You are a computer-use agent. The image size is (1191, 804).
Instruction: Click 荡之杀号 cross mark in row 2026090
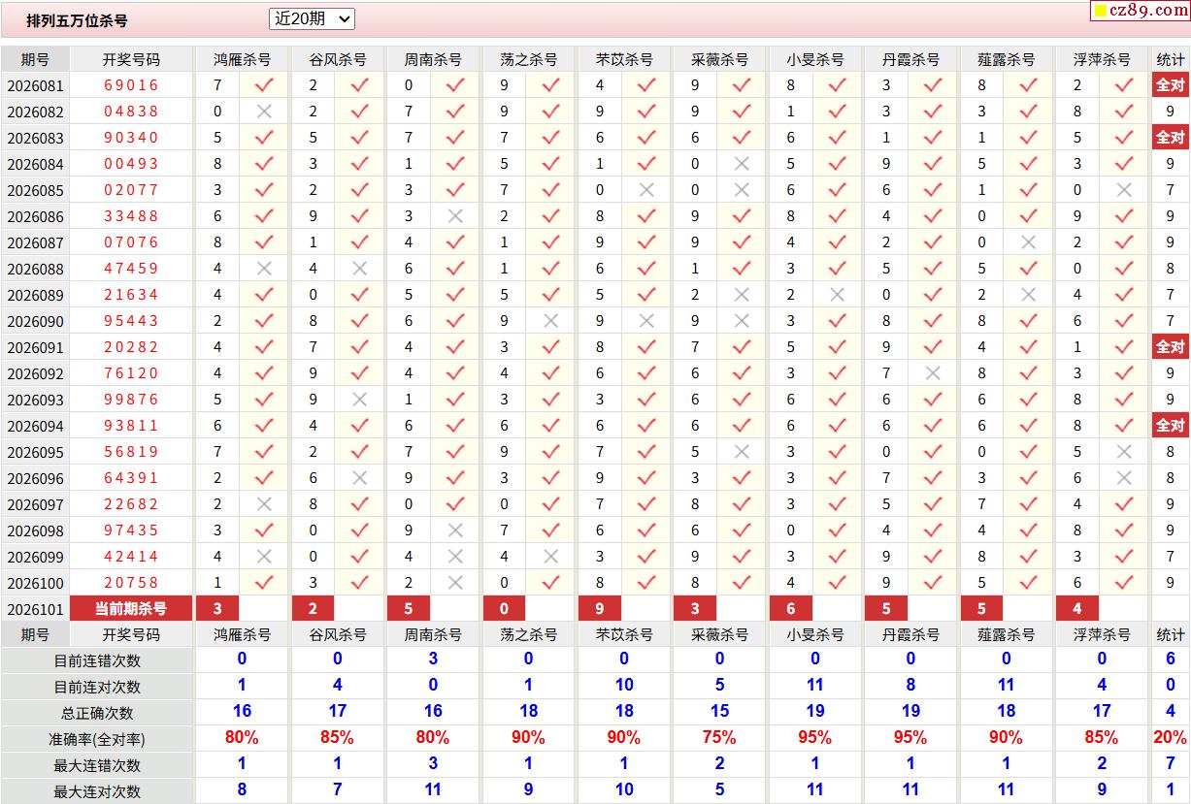550,321
